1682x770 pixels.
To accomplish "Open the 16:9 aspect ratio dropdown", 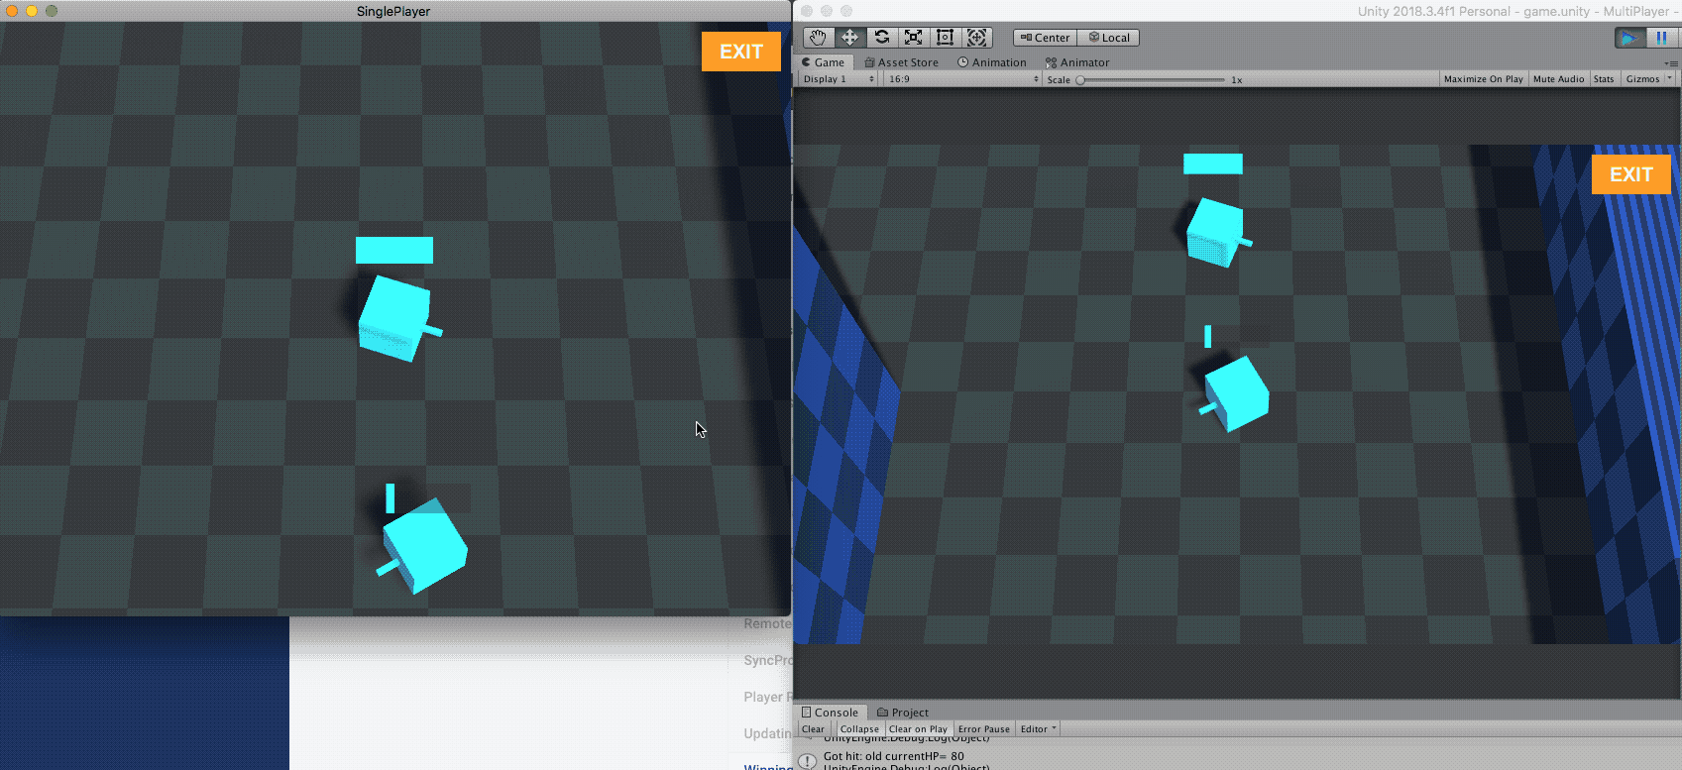I will [x=962, y=79].
